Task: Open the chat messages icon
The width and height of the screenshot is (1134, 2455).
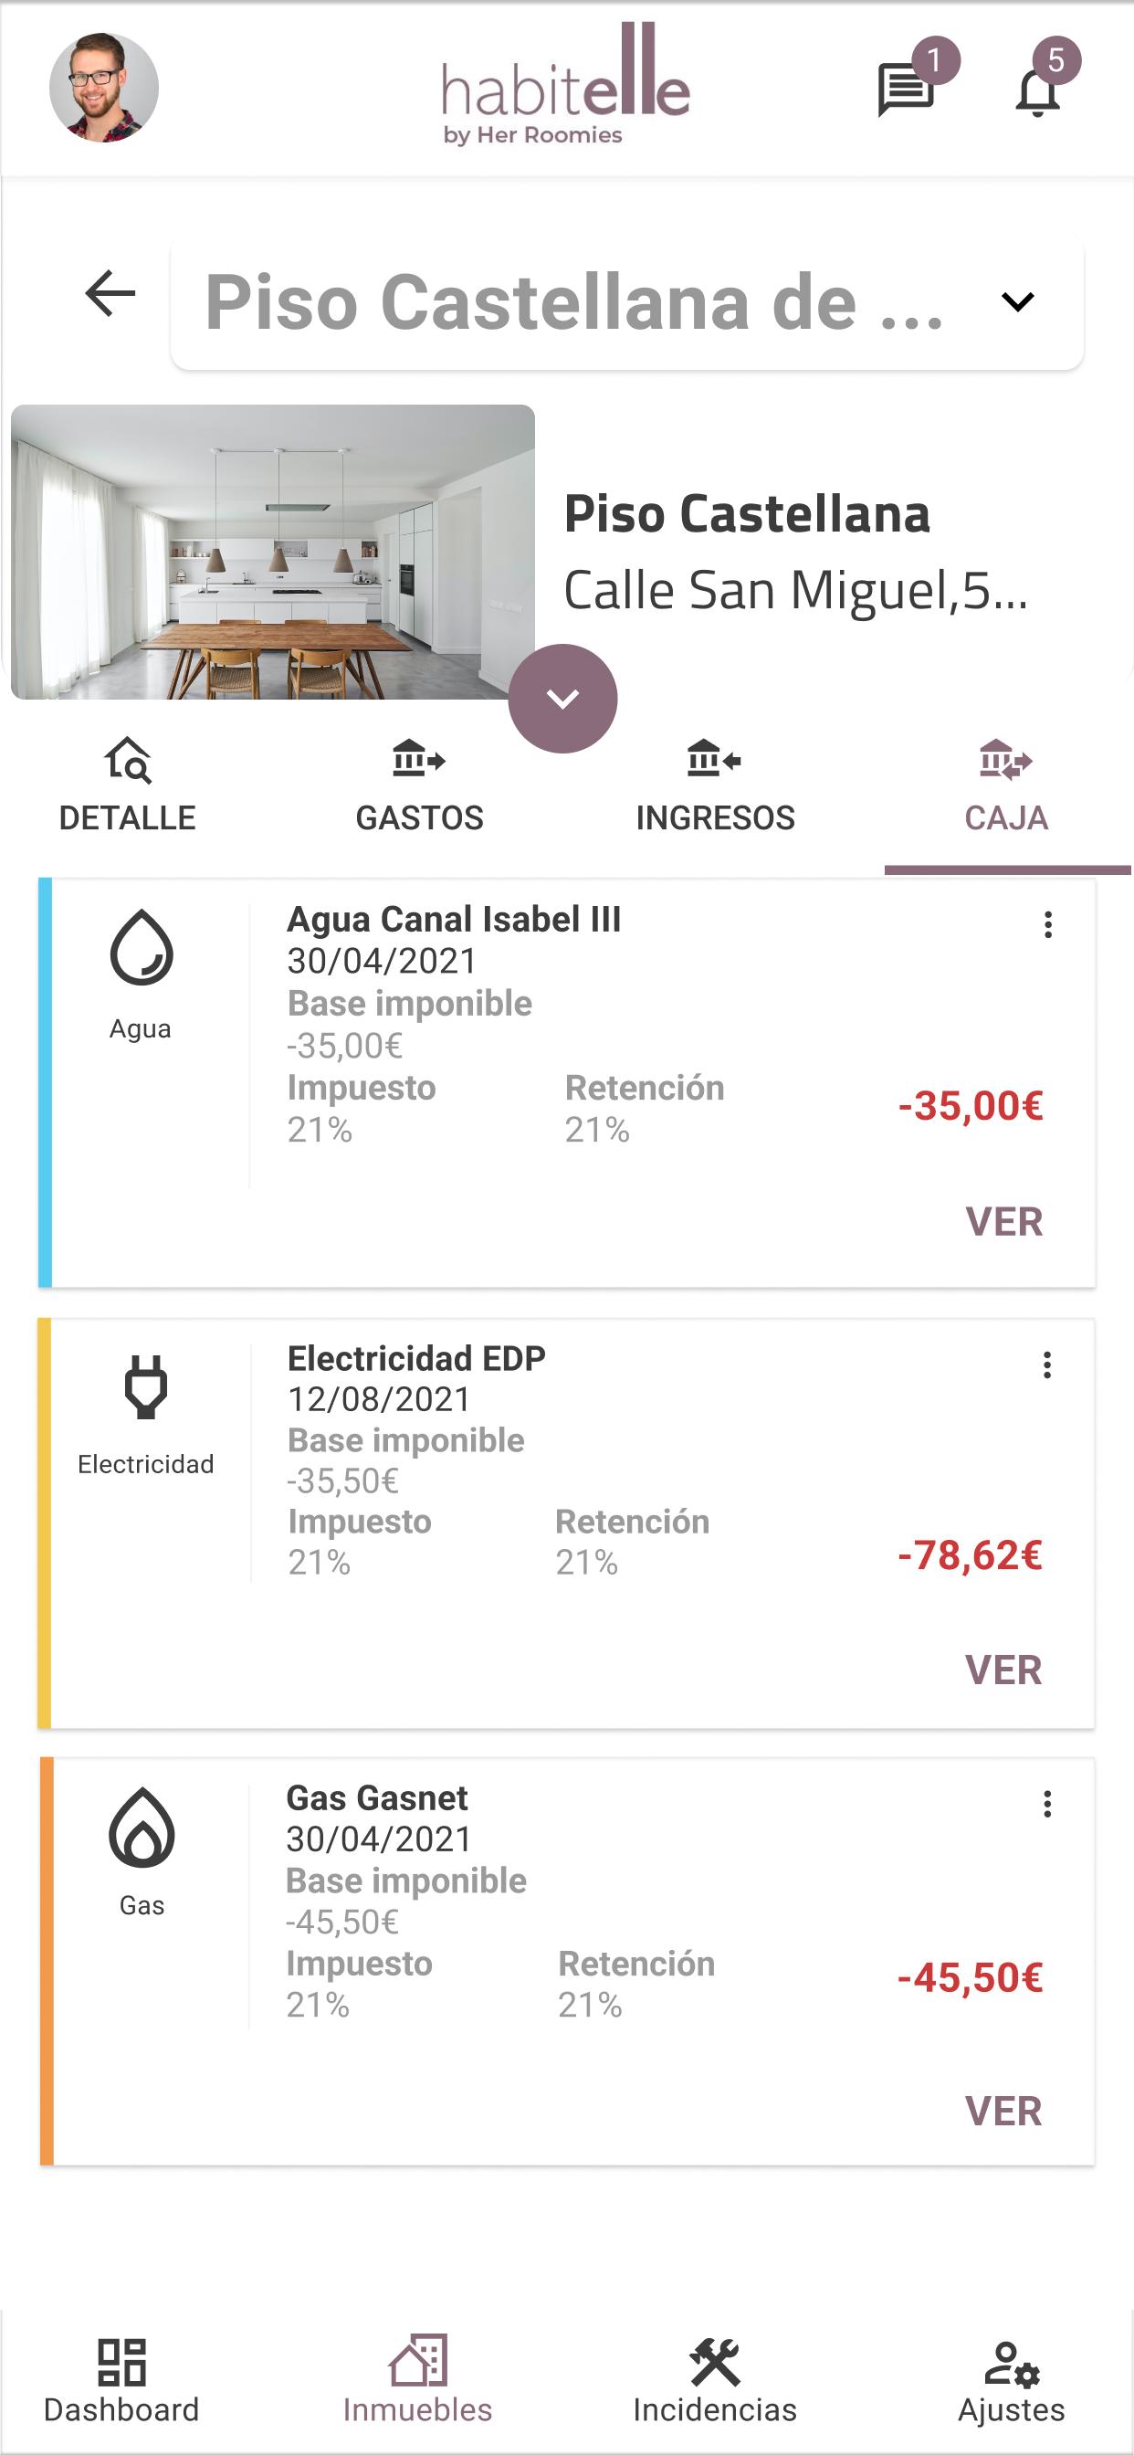Action: point(906,90)
